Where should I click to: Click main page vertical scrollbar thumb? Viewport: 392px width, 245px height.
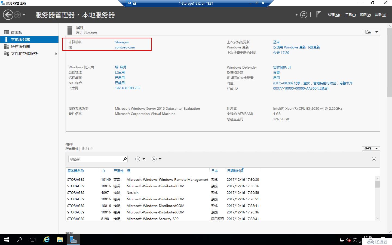[390, 62]
